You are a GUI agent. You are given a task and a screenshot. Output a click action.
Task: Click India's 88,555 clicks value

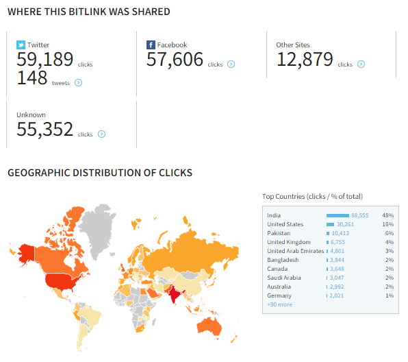pyautogui.click(x=360, y=215)
